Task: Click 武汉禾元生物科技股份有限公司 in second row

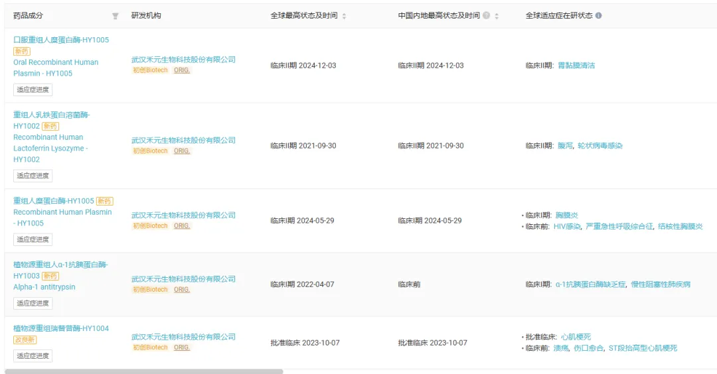Action: click(x=183, y=140)
